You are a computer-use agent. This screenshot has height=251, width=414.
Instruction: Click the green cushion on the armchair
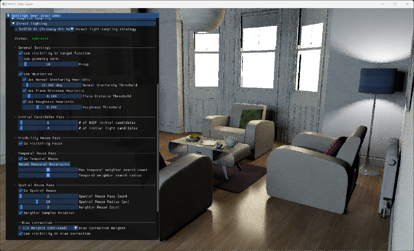[x=250, y=119]
